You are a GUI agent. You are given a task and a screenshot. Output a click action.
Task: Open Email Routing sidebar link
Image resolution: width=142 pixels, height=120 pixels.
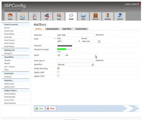9,46
